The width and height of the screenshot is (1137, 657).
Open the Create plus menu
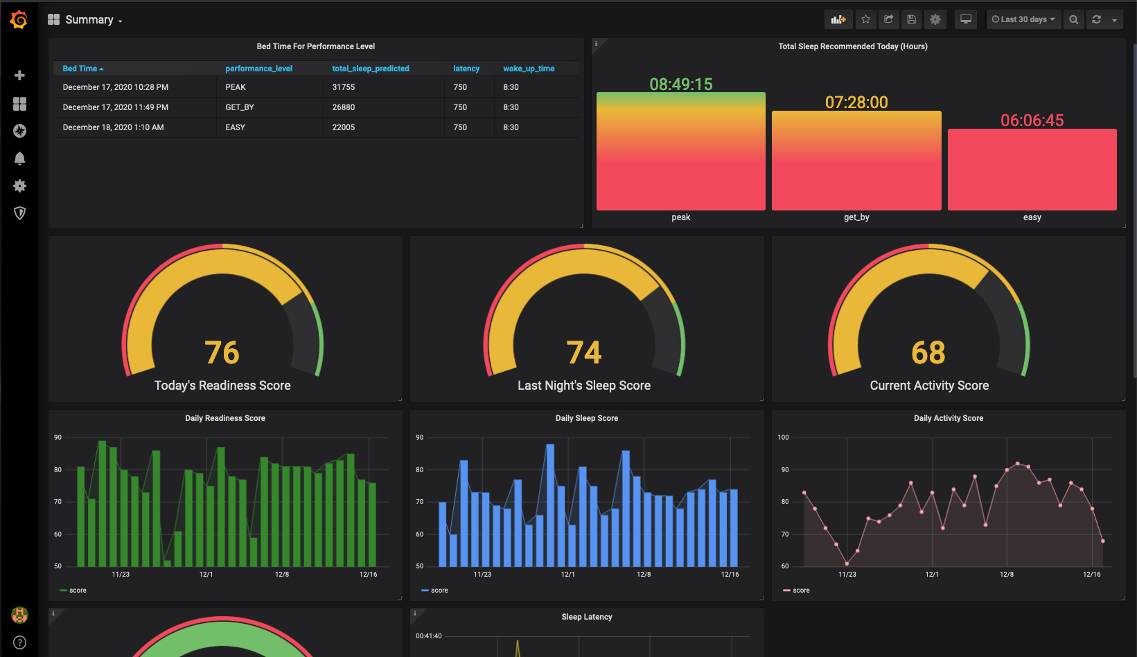(x=19, y=75)
